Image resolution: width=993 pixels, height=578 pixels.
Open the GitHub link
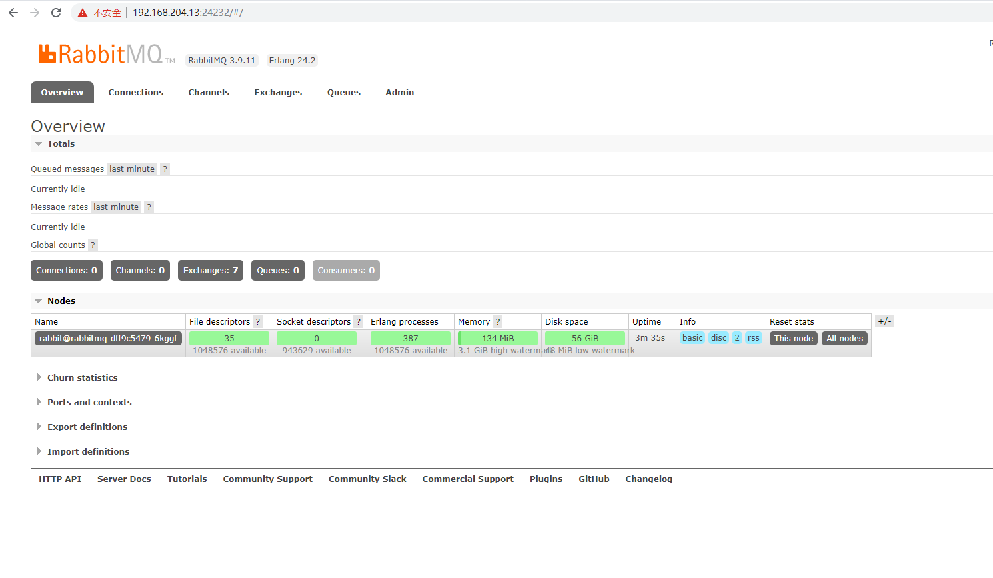[x=594, y=479]
